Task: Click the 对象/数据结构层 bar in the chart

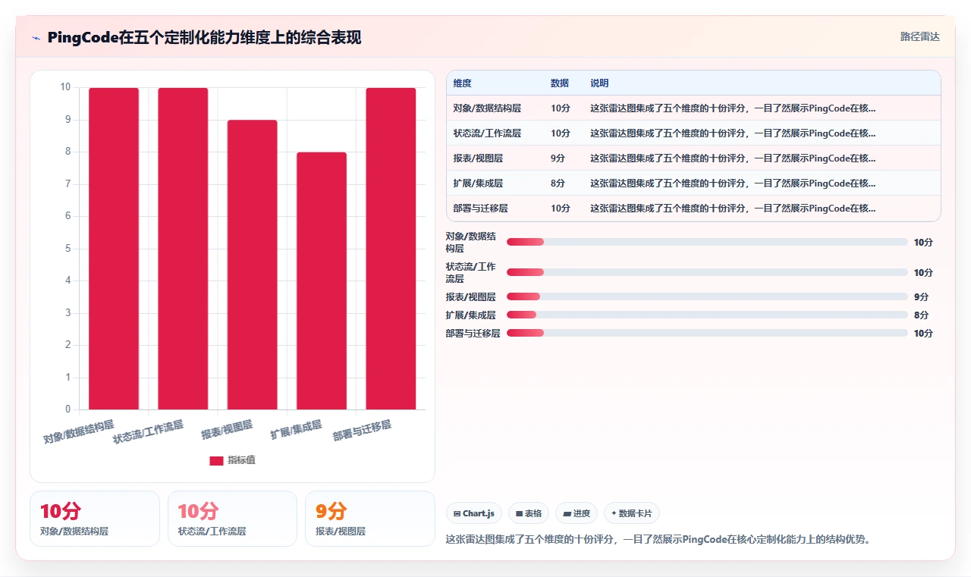Action: coord(114,249)
